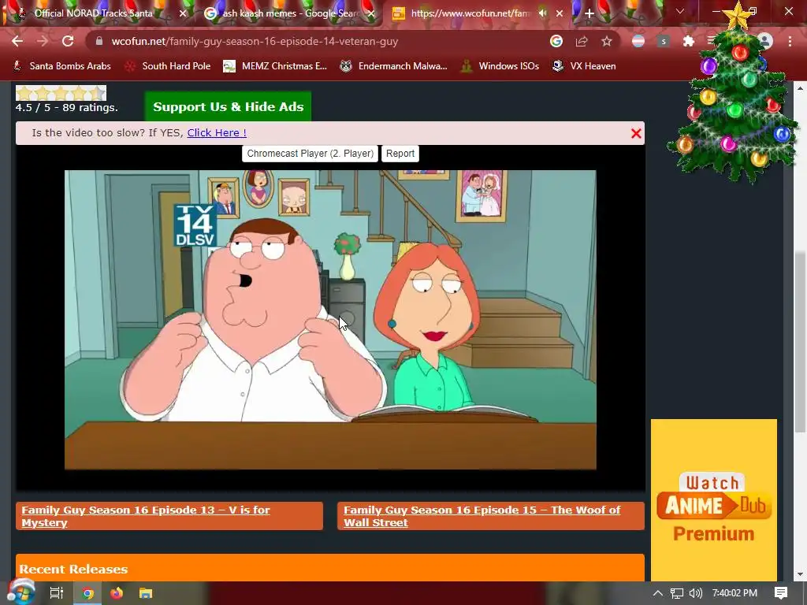Open the Watch Anime Dub Premium ad
Image resolution: width=807 pixels, height=605 pixels.
[x=714, y=500]
